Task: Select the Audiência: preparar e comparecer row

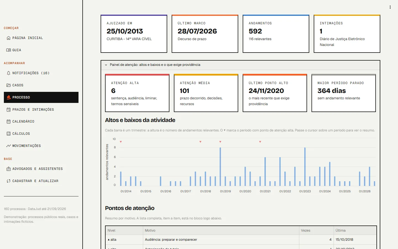Action: point(241,240)
